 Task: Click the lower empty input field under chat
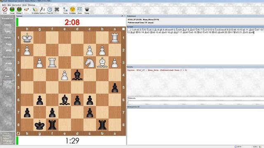coord(196,102)
